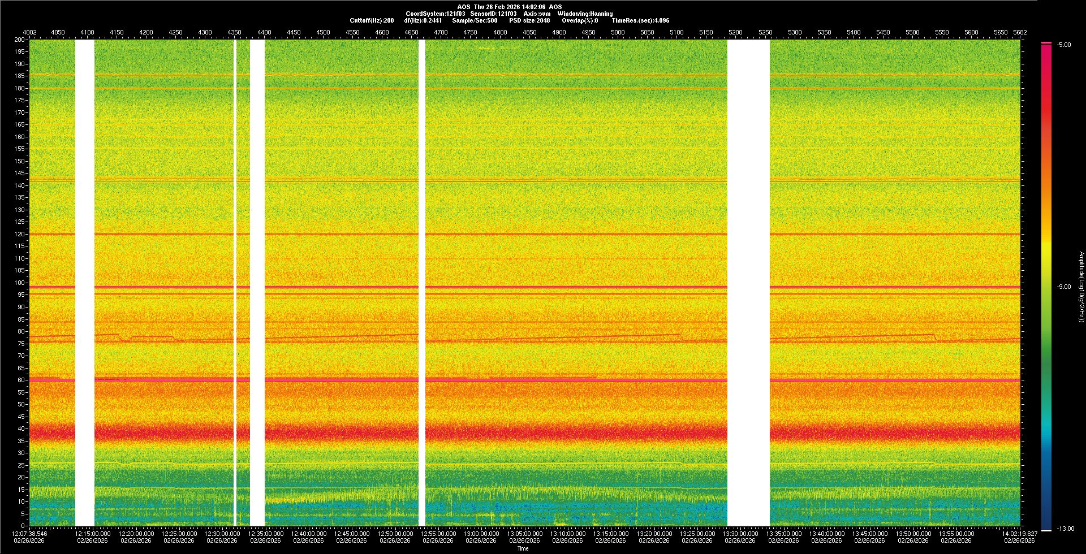This screenshot has width=1086, height=554.
Task: Click the -5.00 label on the color scale
Action: [1063, 45]
